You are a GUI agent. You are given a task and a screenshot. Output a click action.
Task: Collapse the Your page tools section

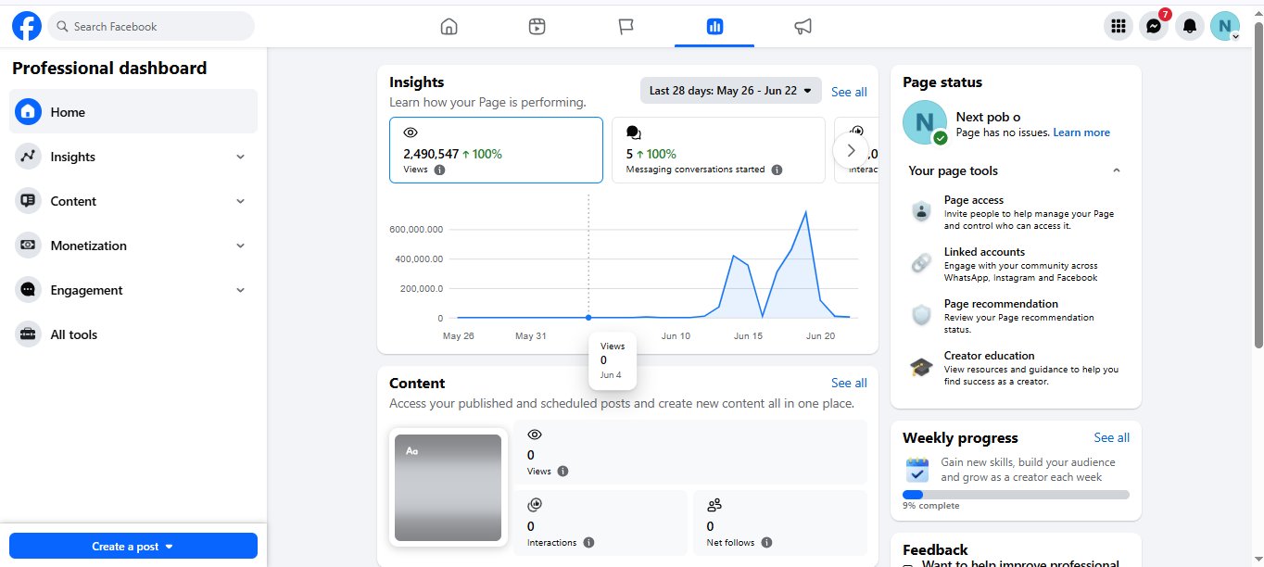1117,170
